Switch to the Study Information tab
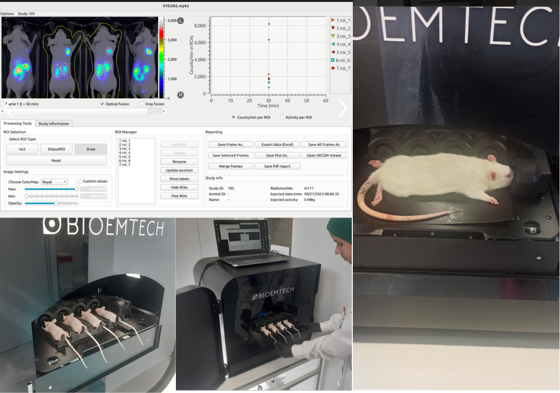This screenshot has width=560, height=393. [54, 123]
